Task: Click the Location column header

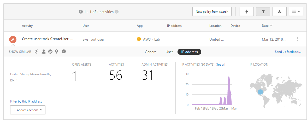Action: pos(215,26)
